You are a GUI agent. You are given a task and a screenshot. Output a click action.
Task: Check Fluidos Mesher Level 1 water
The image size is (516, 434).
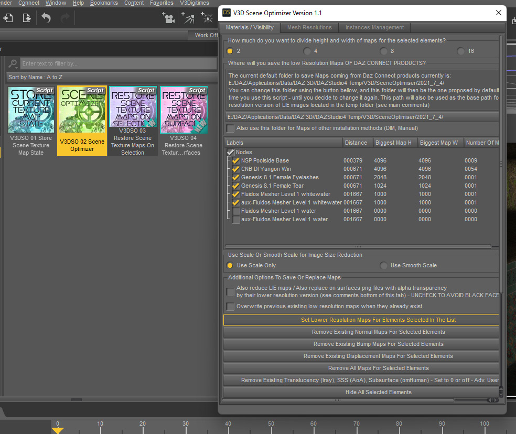point(235,211)
